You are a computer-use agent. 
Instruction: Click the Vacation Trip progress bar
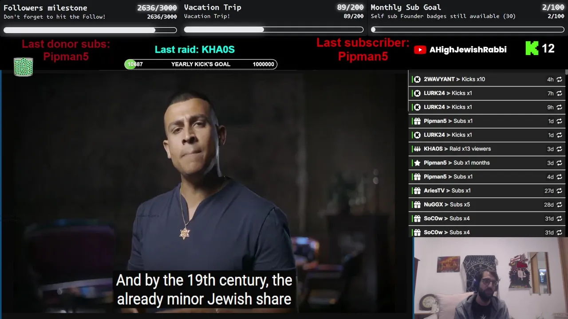274,30
